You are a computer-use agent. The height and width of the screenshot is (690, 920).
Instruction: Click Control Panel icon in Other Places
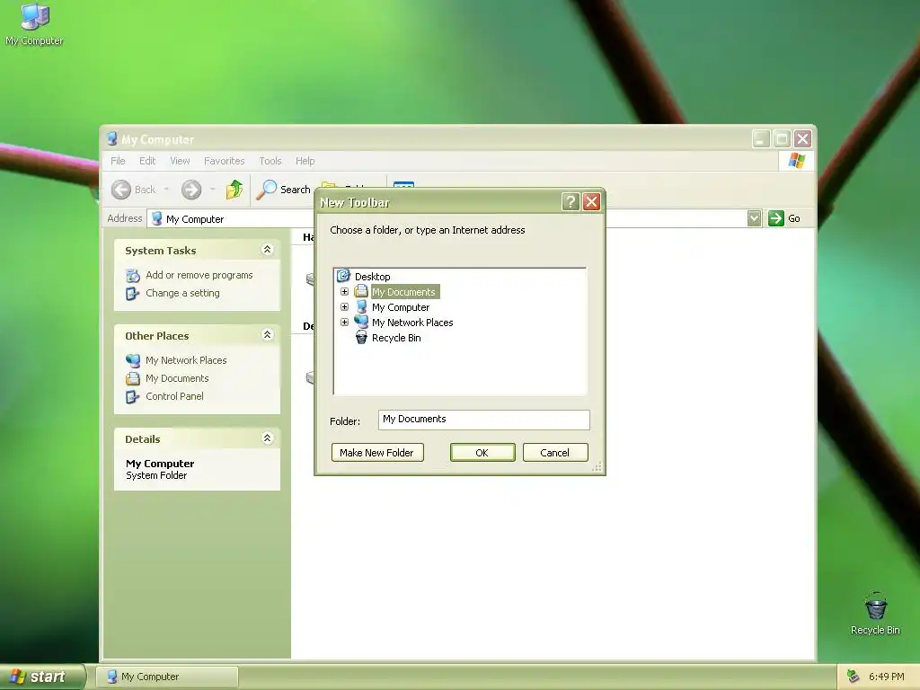click(133, 396)
